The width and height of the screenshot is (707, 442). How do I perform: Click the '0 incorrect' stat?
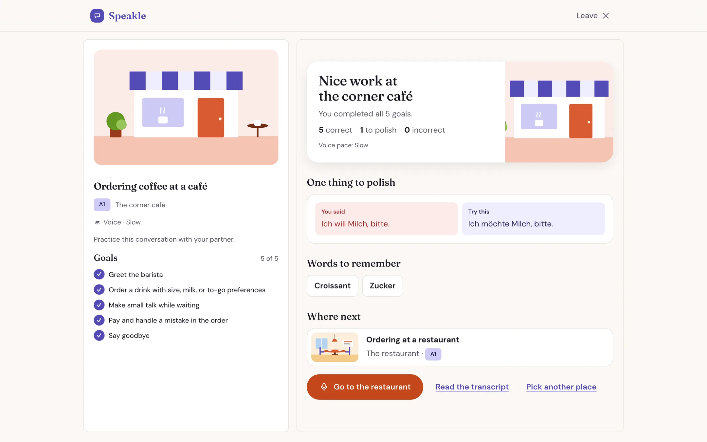pyautogui.click(x=425, y=130)
